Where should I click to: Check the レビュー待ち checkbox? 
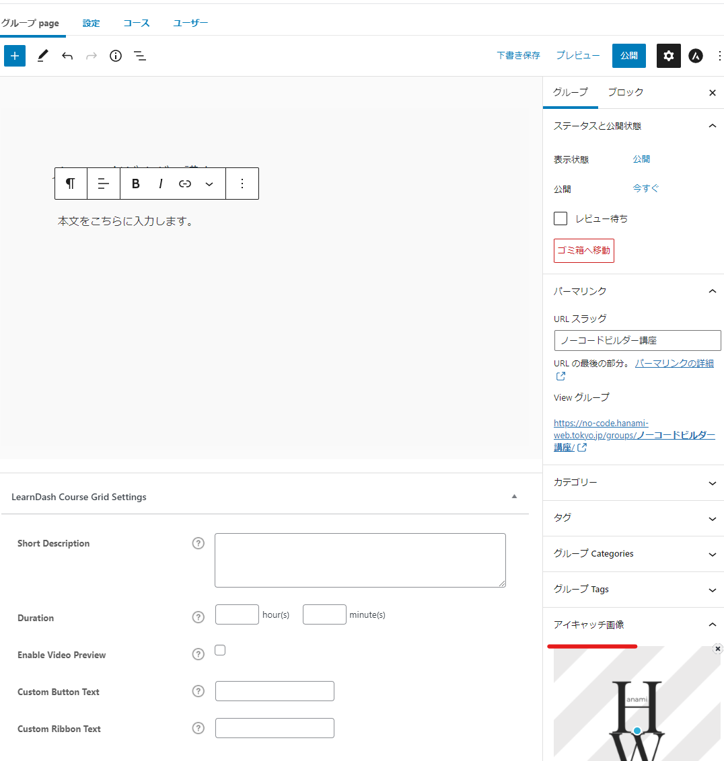coord(560,218)
